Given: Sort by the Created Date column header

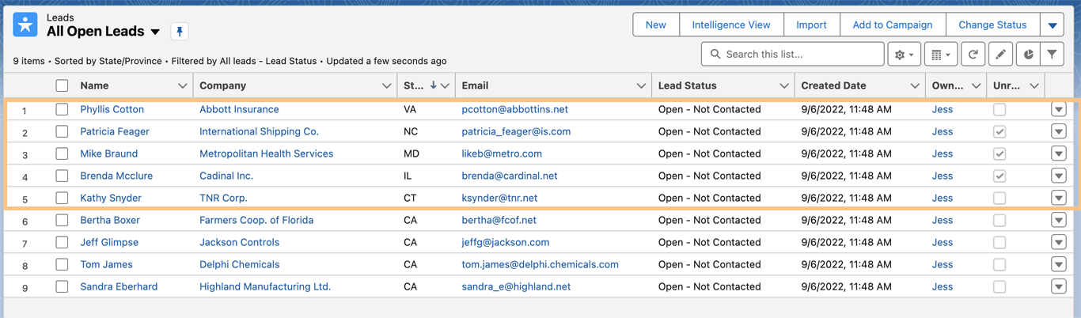Looking at the screenshot, I should tap(833, 85).
